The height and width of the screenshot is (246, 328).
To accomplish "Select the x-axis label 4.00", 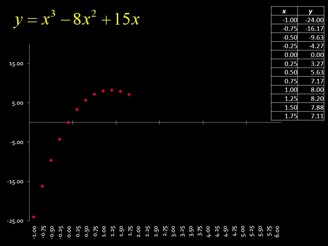I will point(208,231).
